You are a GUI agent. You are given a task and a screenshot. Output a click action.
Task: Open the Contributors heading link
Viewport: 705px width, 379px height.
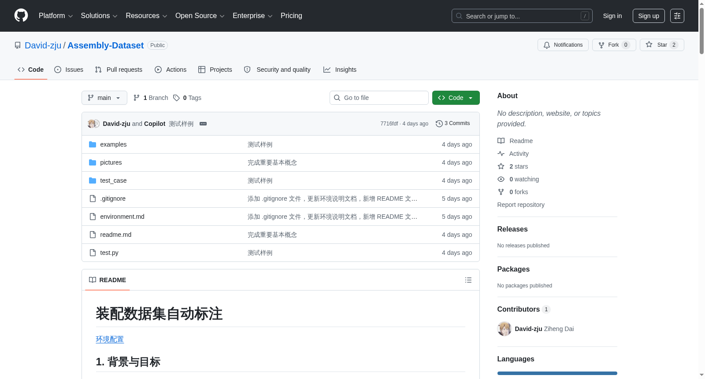pos(524,309)
